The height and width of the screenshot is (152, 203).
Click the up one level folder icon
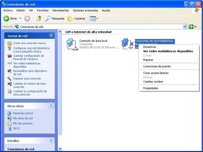(39, 18)
